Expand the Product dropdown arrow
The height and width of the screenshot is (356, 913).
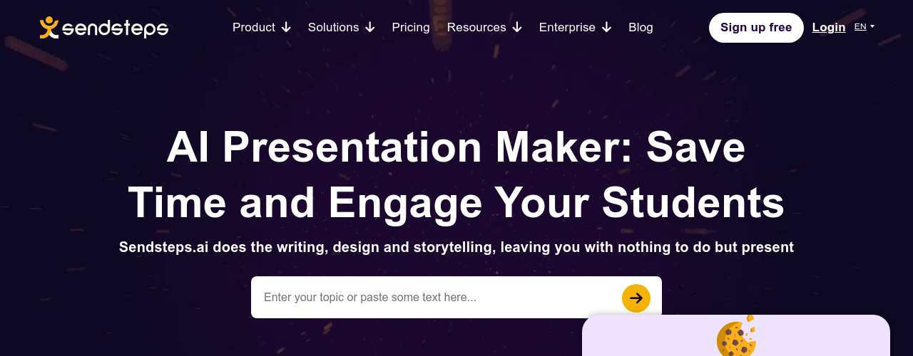tap(286, 27)
